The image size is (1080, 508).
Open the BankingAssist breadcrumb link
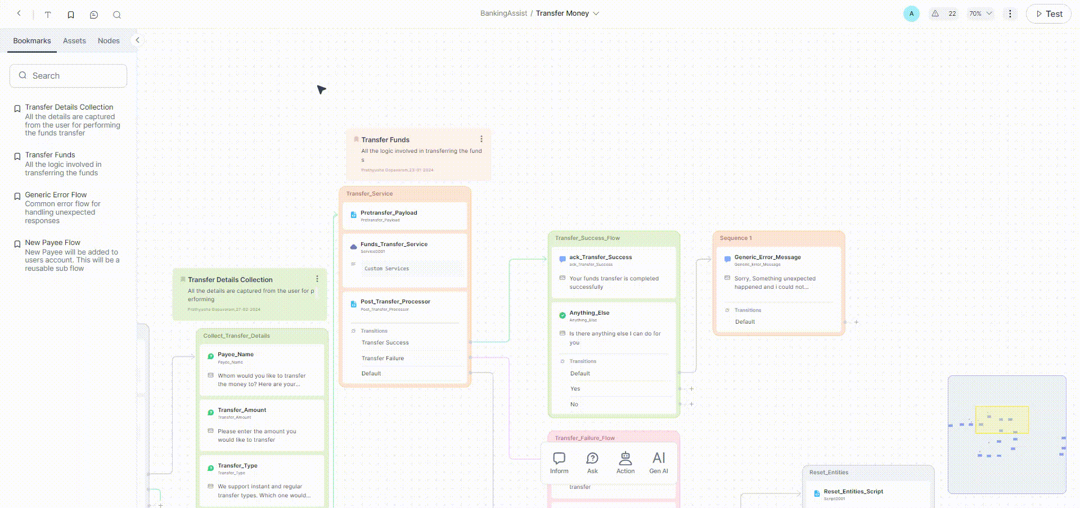pyautogui.click(x=503, y=13)
